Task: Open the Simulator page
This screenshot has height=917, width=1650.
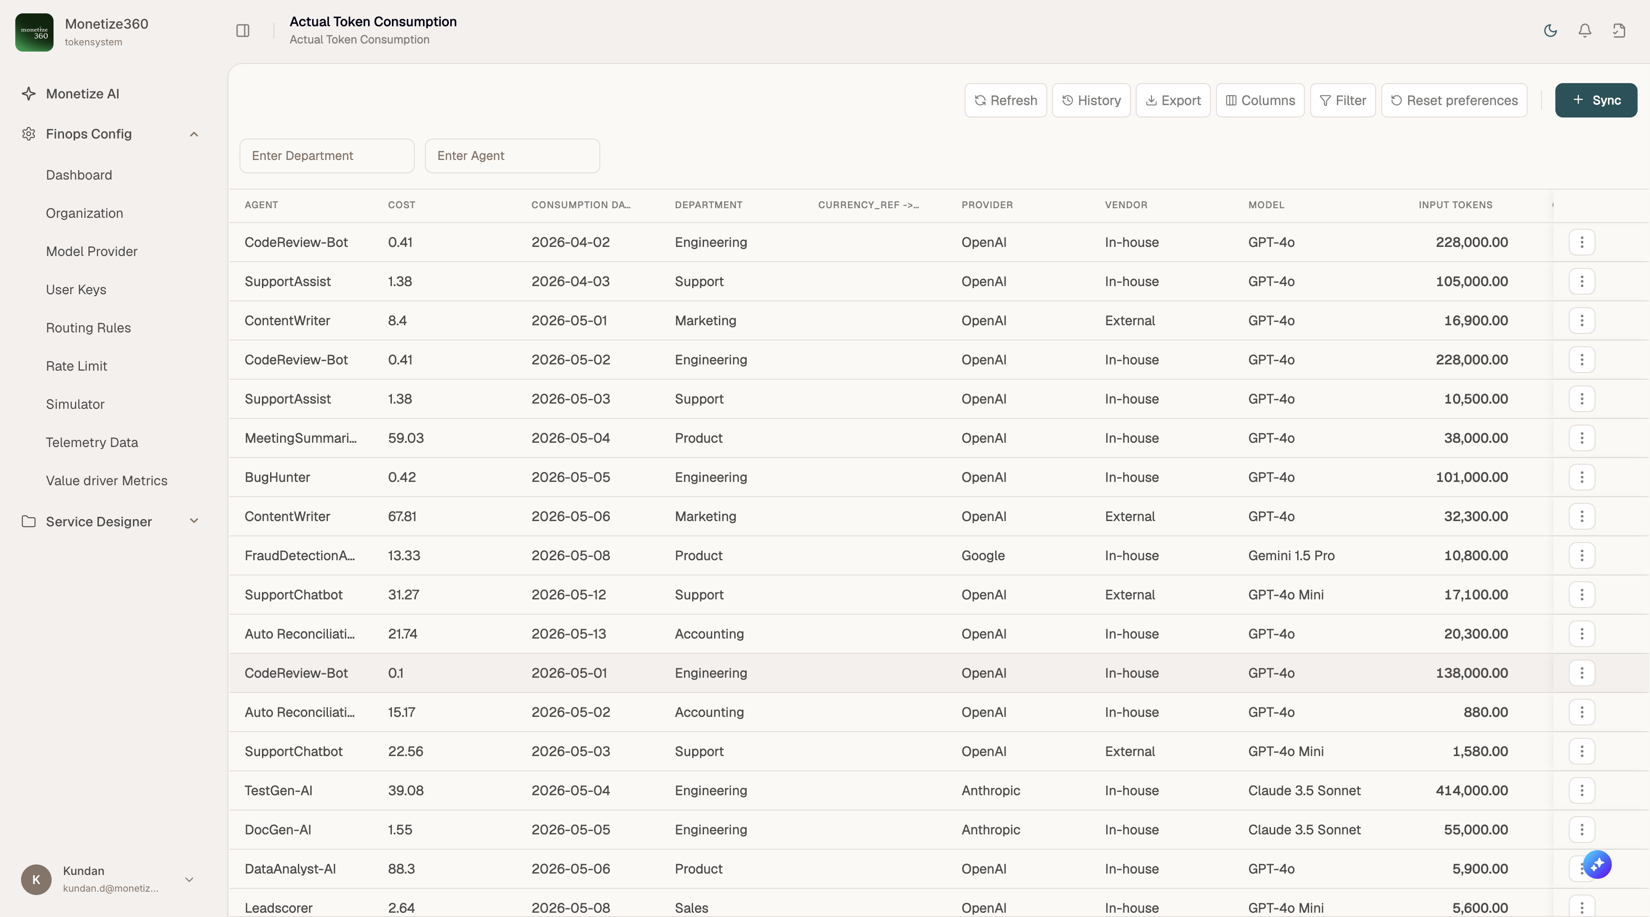Action: (75, 405)
